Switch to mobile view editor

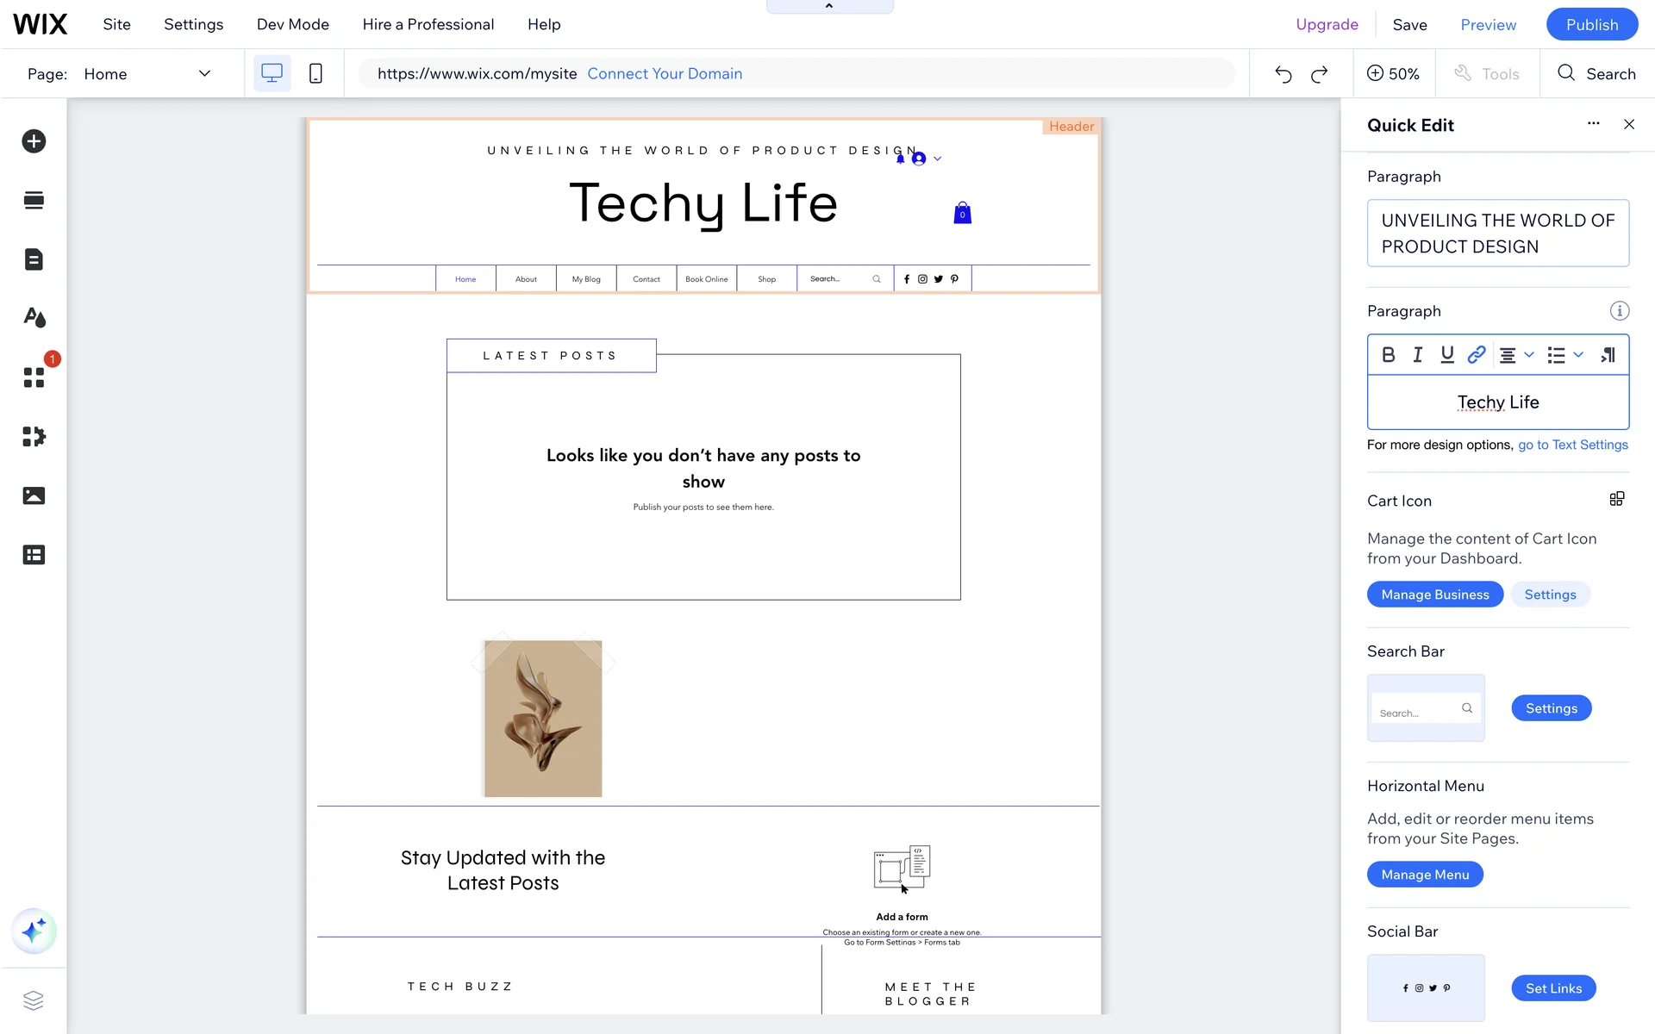(315, 74)
